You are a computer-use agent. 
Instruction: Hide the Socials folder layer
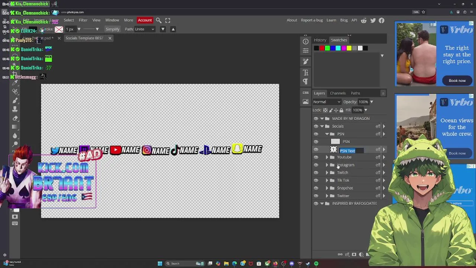(316, 126)
